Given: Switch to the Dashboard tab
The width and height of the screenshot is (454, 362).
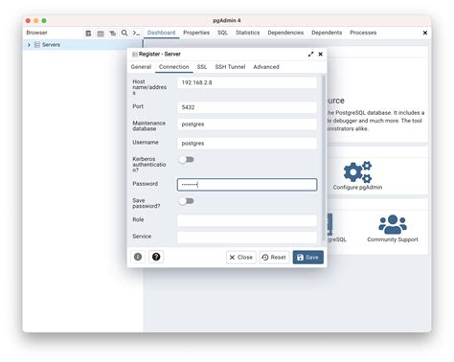Looking at the screenshot, I should pos(161,33).
